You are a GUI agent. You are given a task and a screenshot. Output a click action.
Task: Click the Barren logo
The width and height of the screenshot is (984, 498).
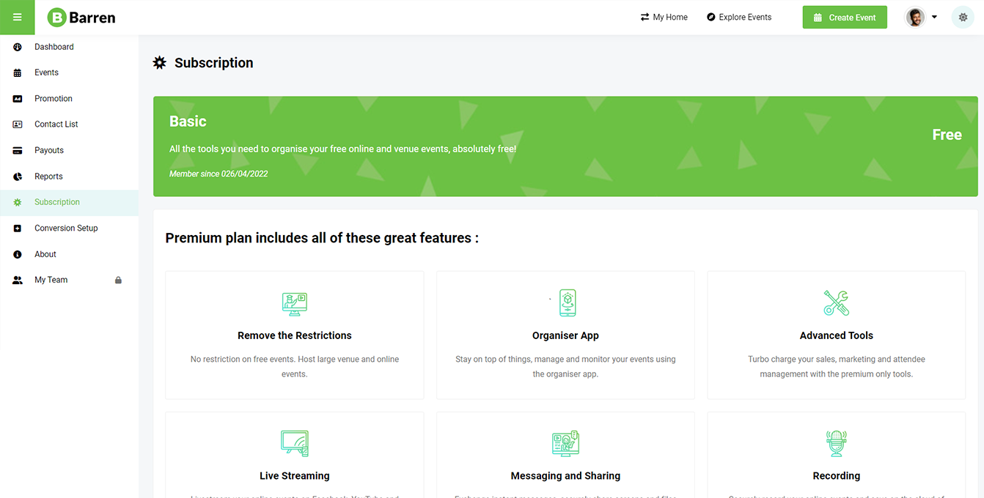(81, 18)
